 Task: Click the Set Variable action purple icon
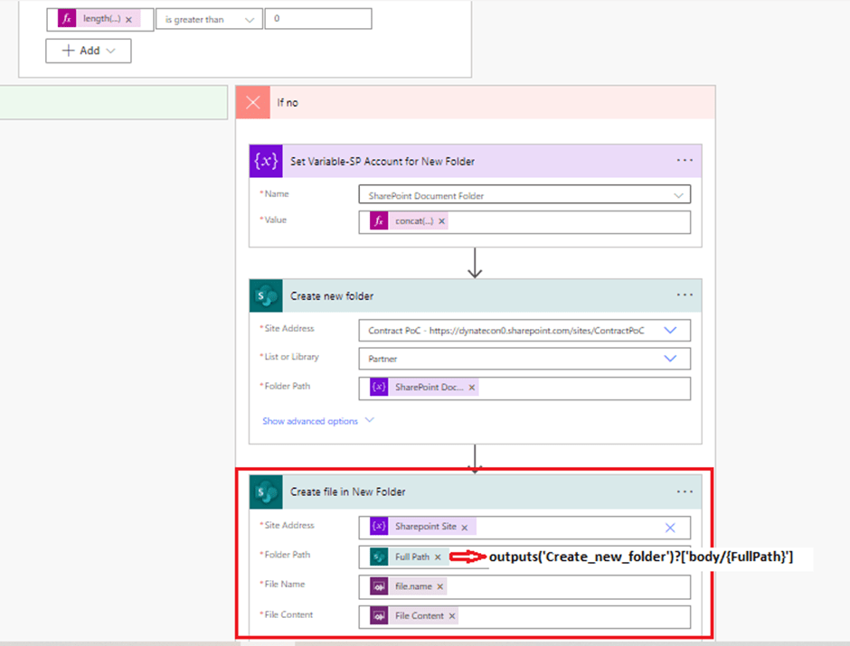(267, 162)
